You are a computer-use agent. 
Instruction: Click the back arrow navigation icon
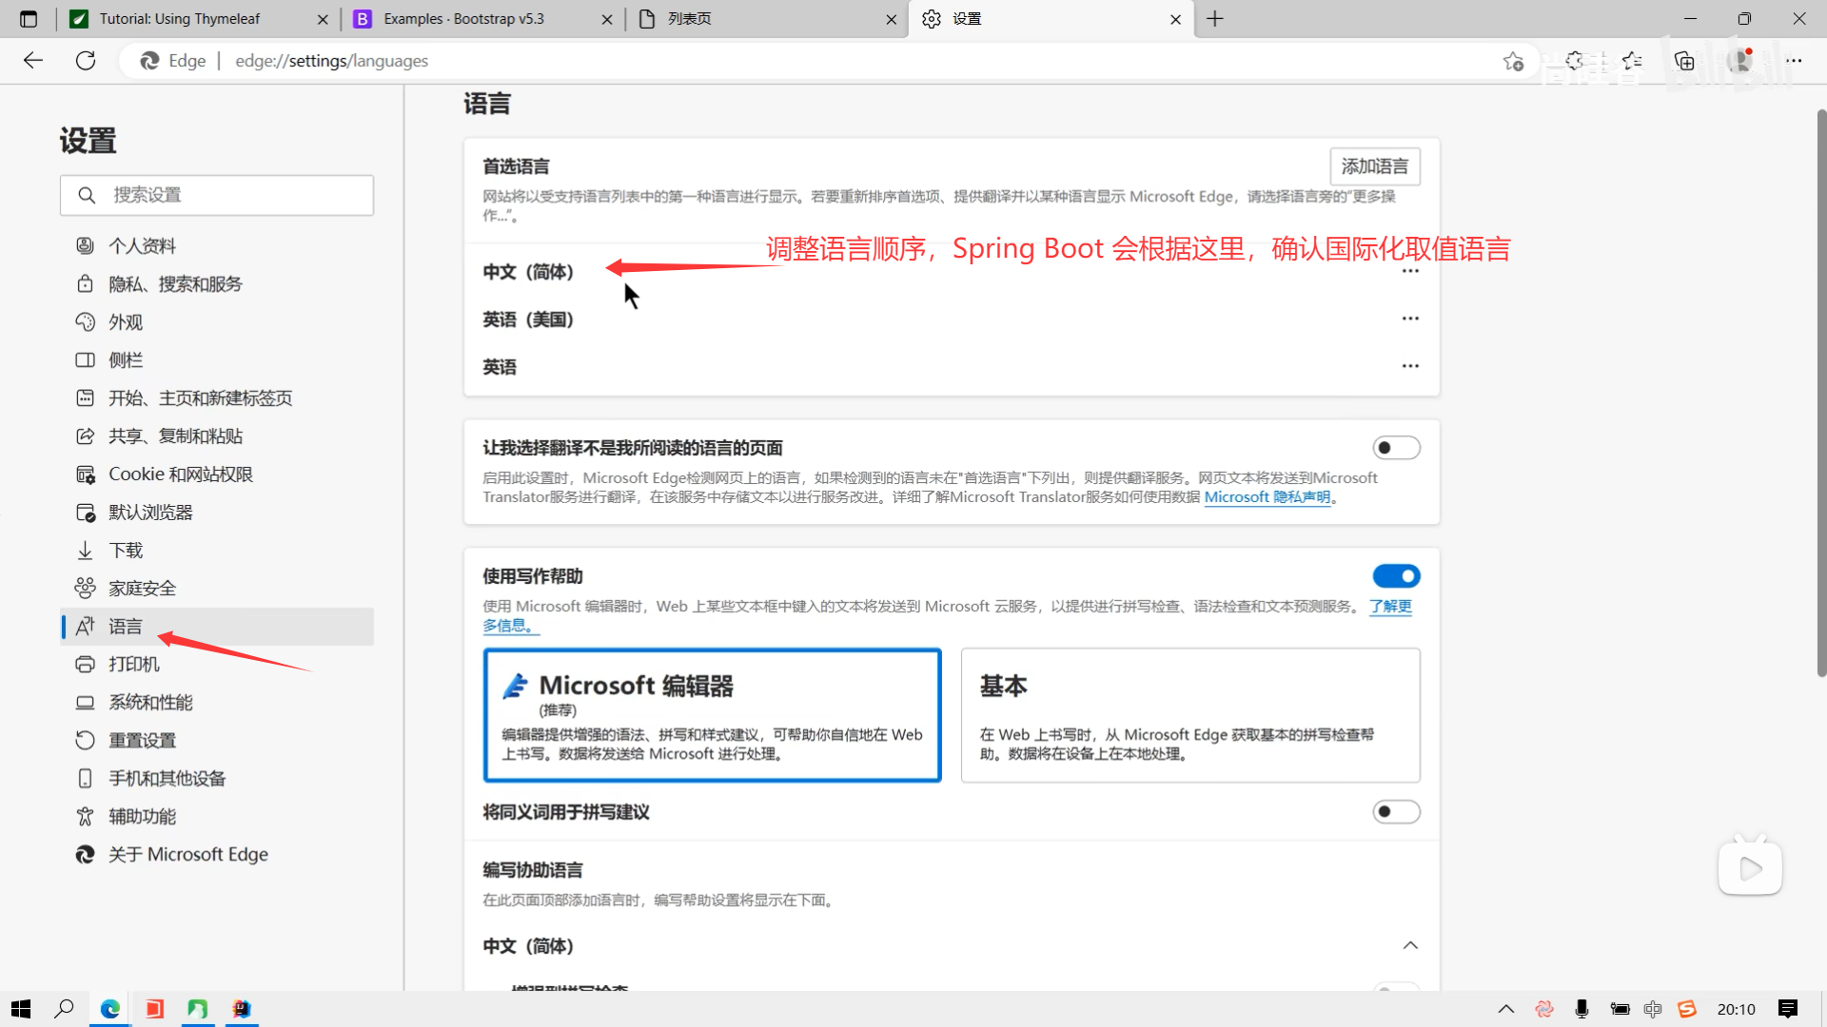pos(33,61)
